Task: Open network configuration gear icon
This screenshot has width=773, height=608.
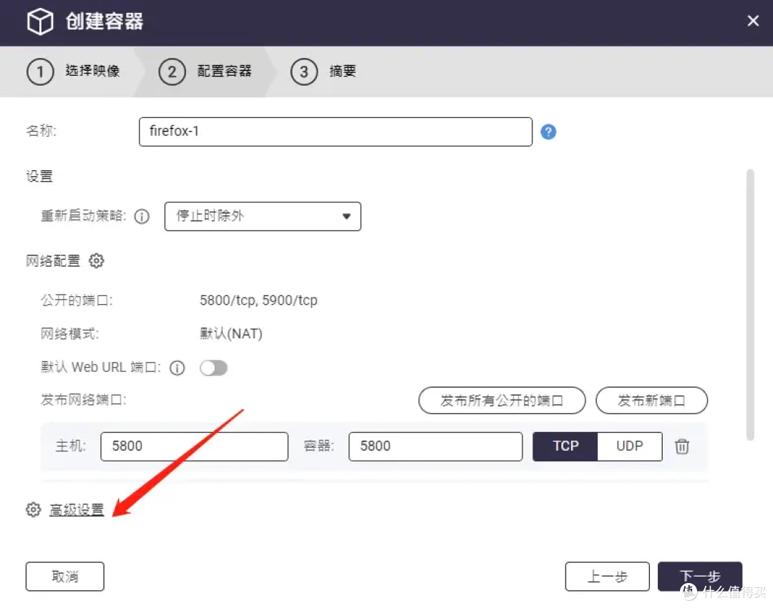Action: pyautogui.click(x=96, y=260)
